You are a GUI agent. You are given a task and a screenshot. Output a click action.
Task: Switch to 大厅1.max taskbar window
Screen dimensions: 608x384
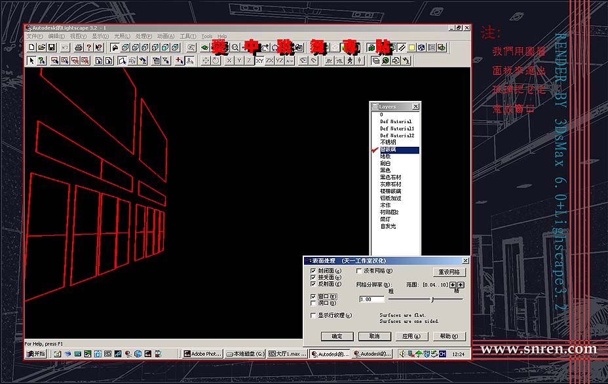coord(288,354)
